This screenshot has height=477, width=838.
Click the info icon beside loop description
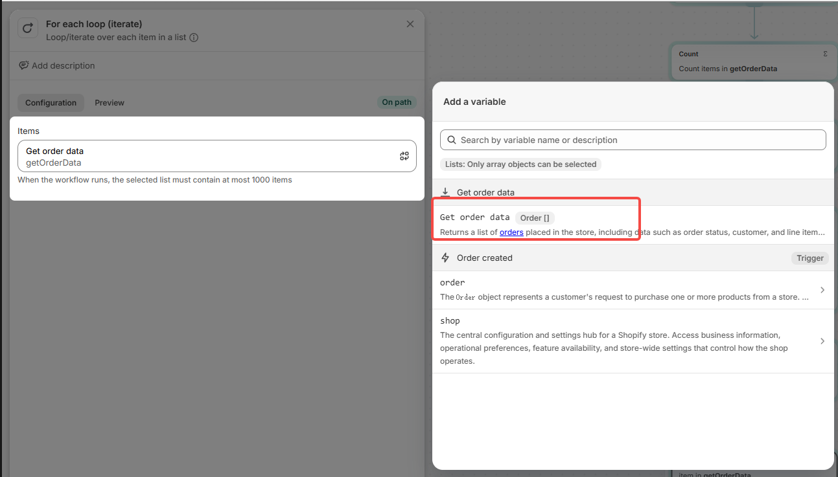coord(194,38)
